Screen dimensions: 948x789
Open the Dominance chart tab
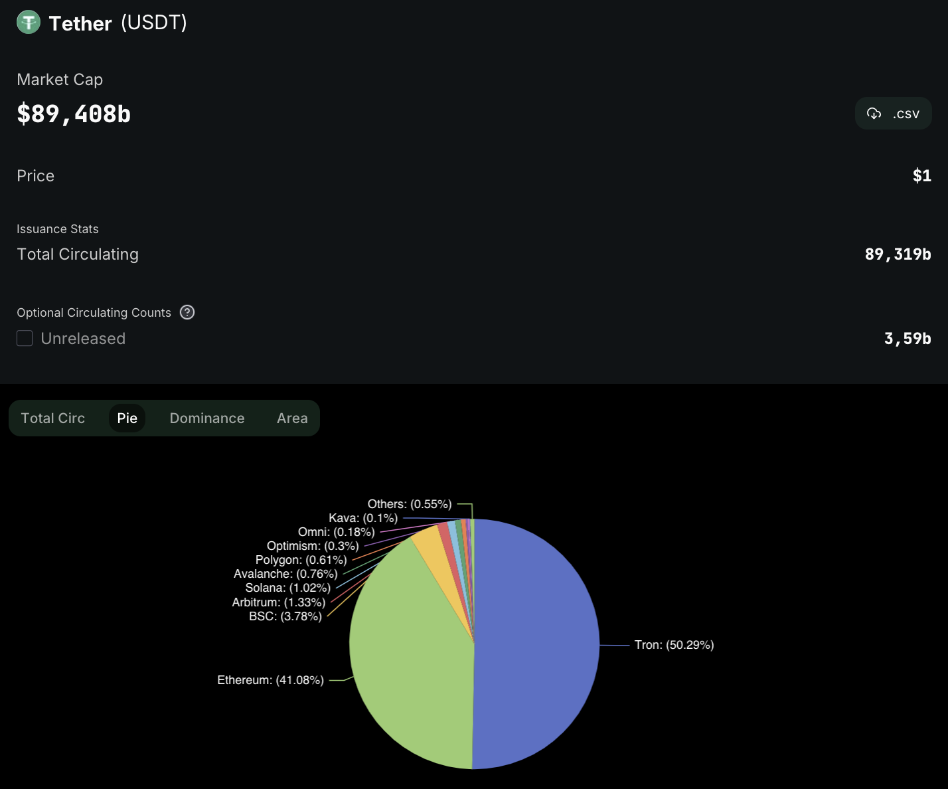(207, 418)
